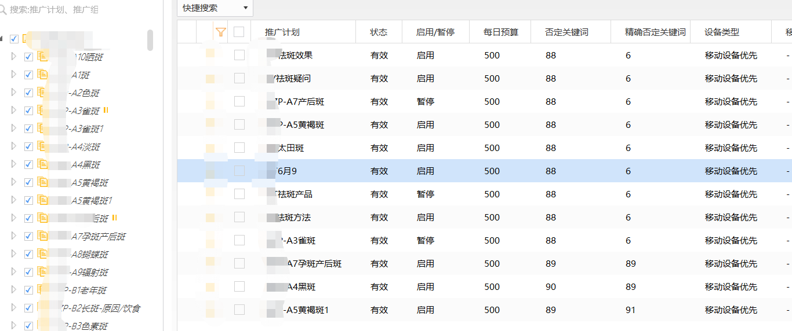Click the 暂停 cell in the A7产后斑 row

click(426, 101)
